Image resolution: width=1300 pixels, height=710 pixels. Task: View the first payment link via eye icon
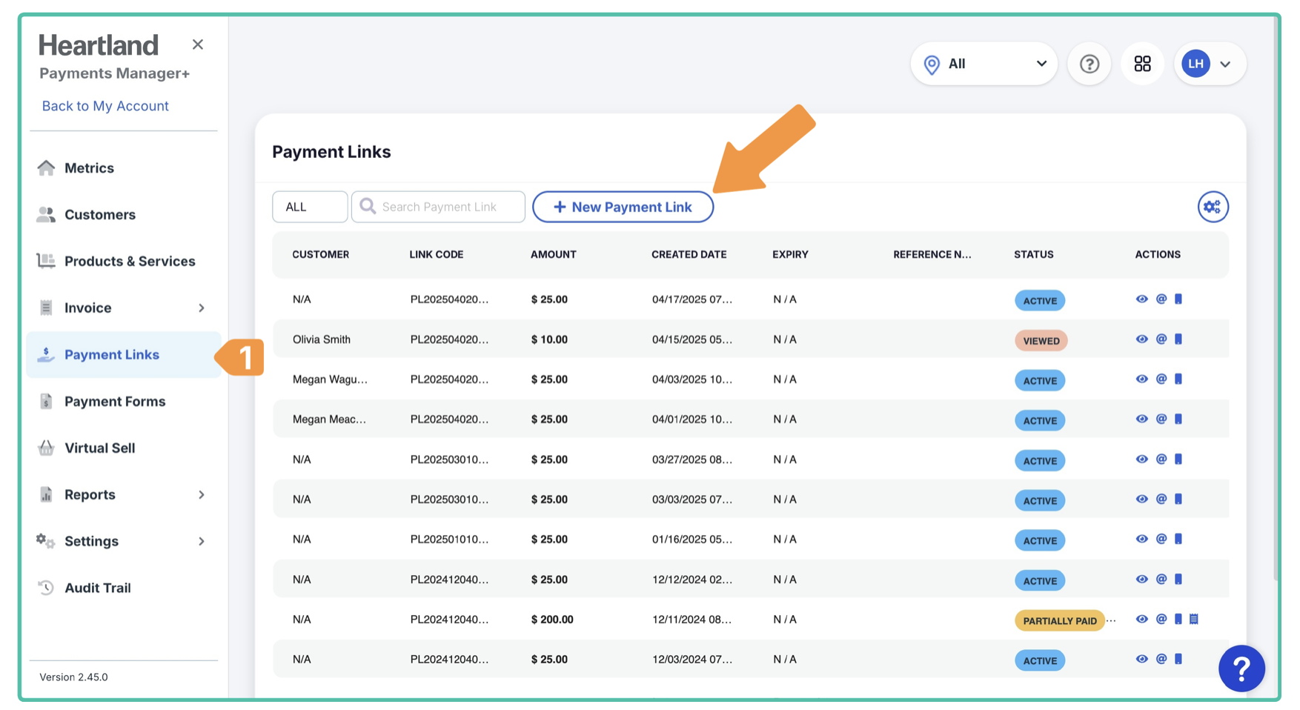point(1141,299)
